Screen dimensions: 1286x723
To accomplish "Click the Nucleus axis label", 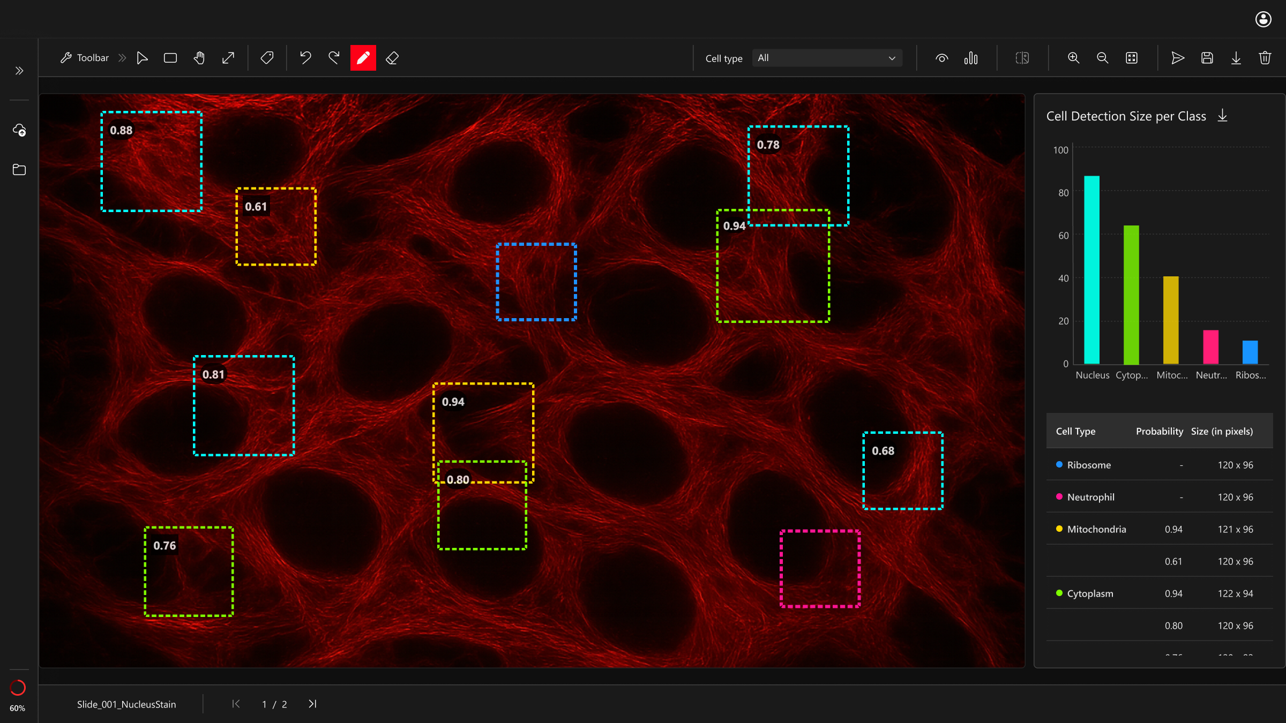I will [x=1092, y=375].
